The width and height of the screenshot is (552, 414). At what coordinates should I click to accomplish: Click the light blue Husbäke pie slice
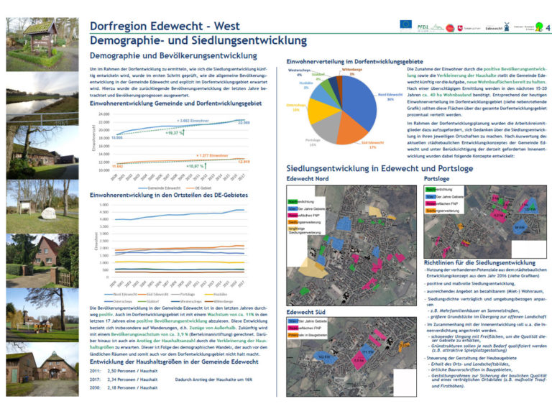[322, 95]
